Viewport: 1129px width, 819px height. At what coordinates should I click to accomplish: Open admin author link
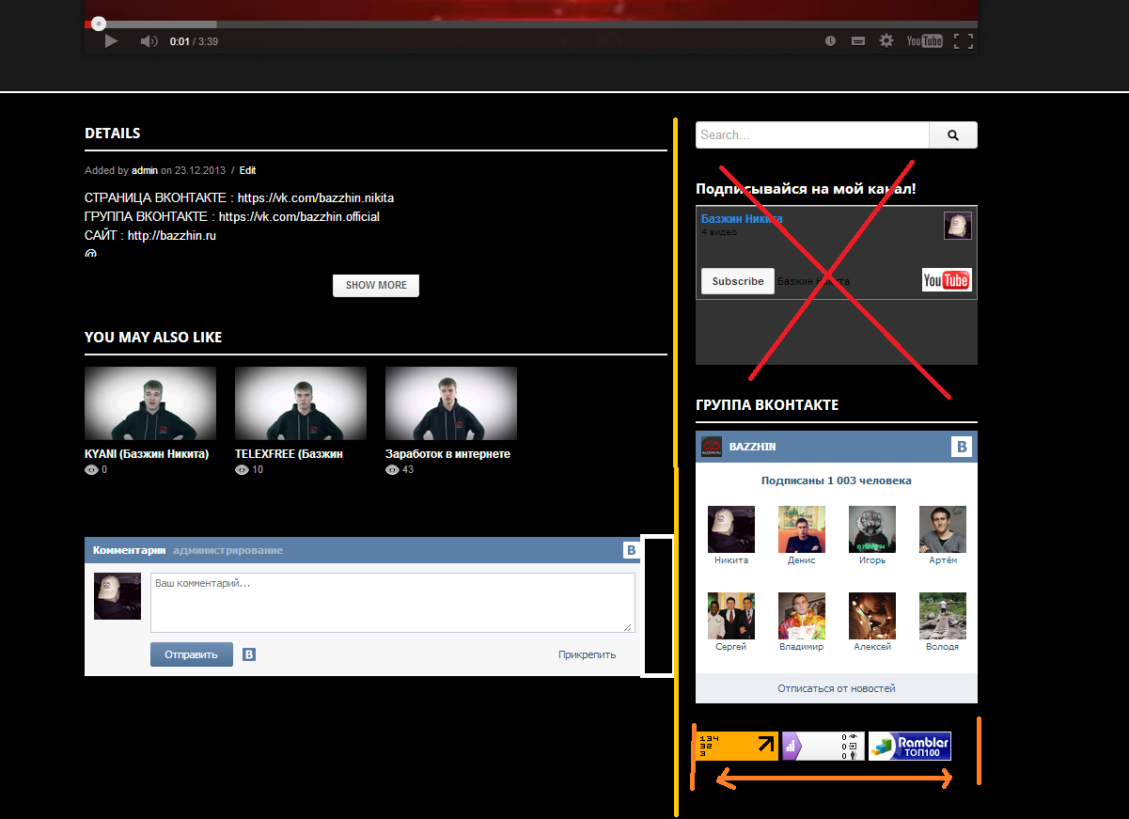pyautogui.click(x=145, y=171)
